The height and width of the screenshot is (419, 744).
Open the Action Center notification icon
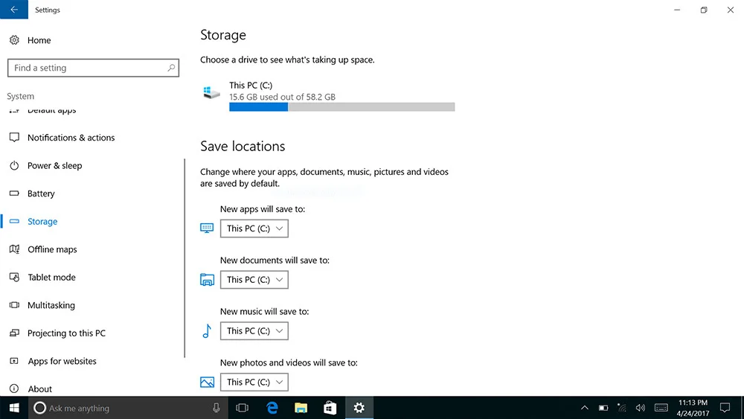coord(725,408)
